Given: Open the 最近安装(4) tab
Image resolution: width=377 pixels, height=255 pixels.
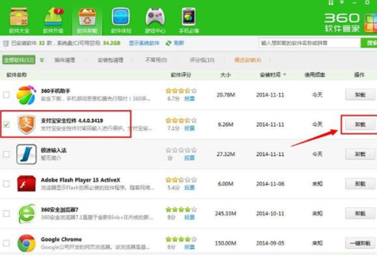Looking at the screenshot, I should (x=248, y=60).
